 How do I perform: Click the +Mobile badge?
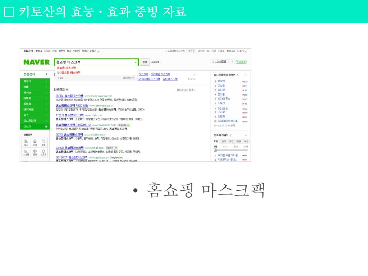tap(241, 62)
